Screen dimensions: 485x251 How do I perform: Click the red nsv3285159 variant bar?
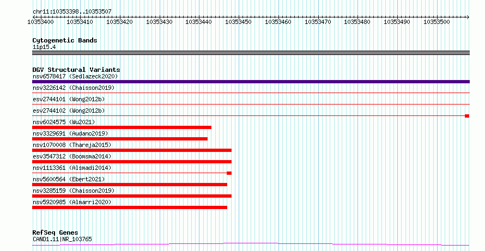[x=132, y=196]
